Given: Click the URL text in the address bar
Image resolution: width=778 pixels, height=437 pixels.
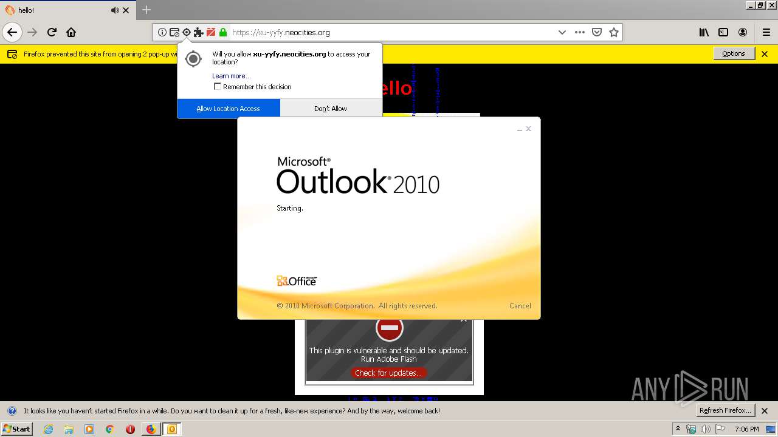Looking at the screenshot, I should pos(281,32).
